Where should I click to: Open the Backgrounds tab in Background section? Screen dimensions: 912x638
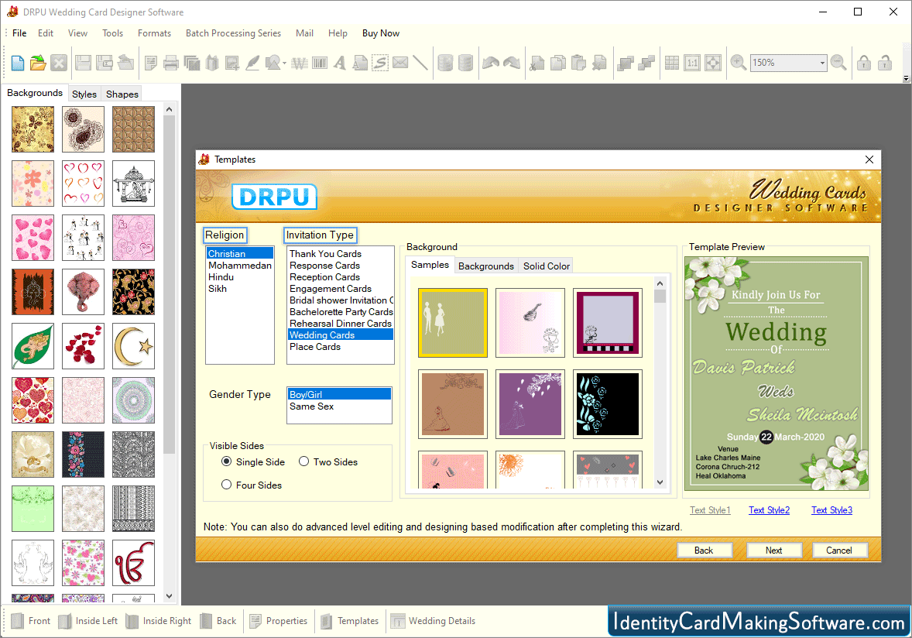486,266
